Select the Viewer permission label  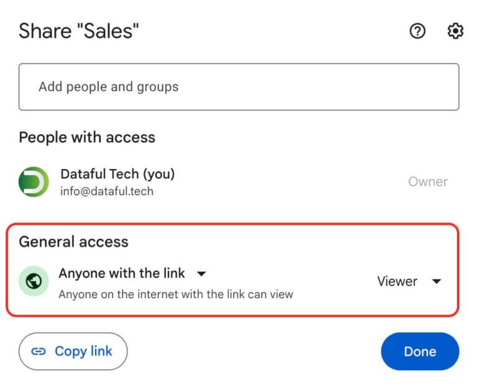397,281
